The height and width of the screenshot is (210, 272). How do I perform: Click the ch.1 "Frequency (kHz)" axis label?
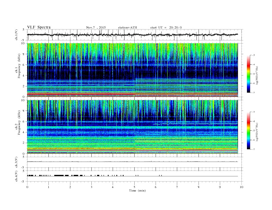[x=19, y=66]
